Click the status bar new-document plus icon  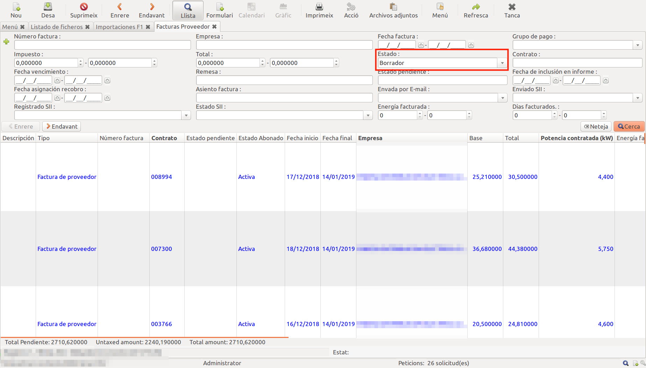point(636,363)
